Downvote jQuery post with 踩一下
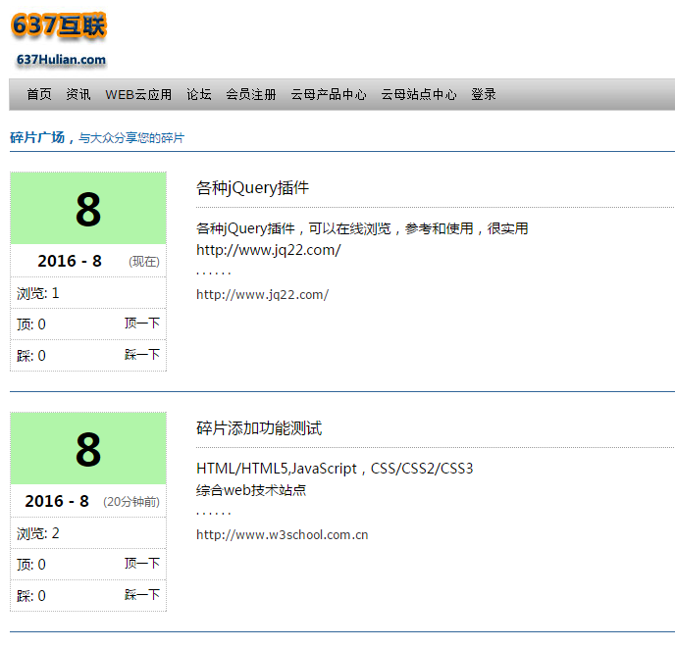The height and width of the screenshot is (648, 675). (142, 355)
